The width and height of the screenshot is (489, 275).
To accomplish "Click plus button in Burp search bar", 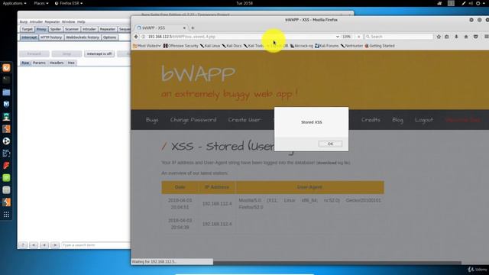I will tap(44, 245).
